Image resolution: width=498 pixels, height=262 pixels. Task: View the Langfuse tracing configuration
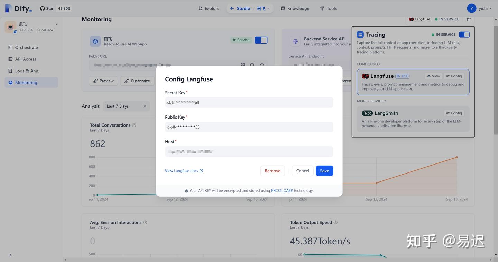(434, 76)
